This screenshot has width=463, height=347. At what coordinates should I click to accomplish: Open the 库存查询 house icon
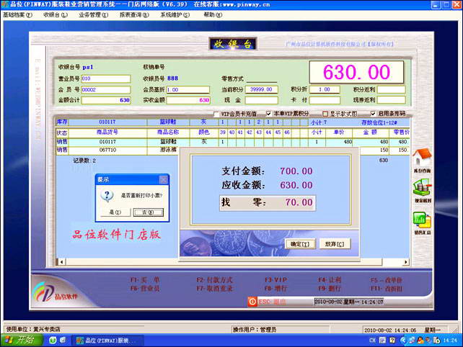click(x=422, y=157)
